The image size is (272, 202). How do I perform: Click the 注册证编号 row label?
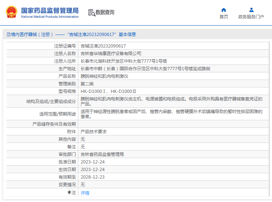pos(65,46)
